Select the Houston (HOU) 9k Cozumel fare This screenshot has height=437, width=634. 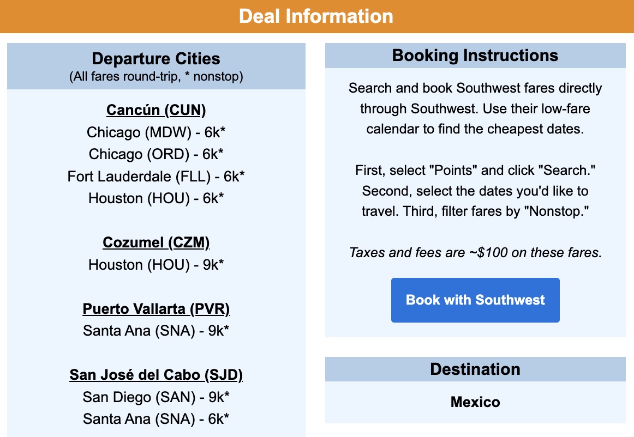click(x=155, y=265)
